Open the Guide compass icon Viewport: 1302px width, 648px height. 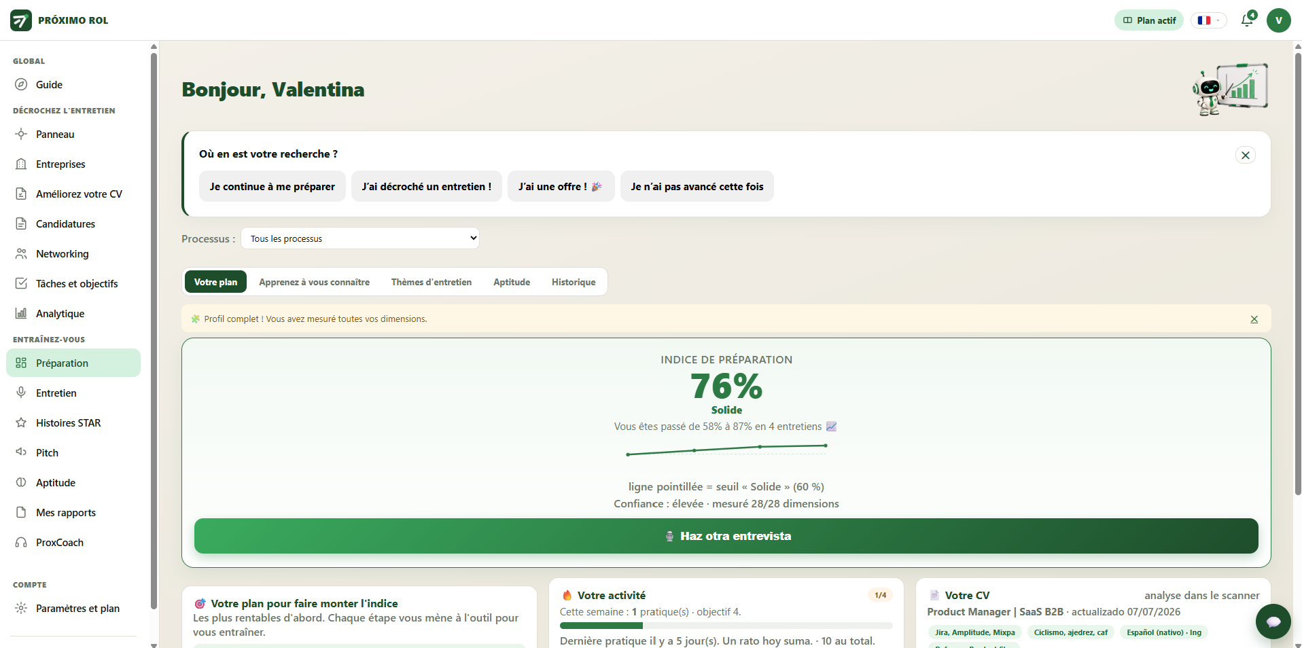[x=21, y=84]
